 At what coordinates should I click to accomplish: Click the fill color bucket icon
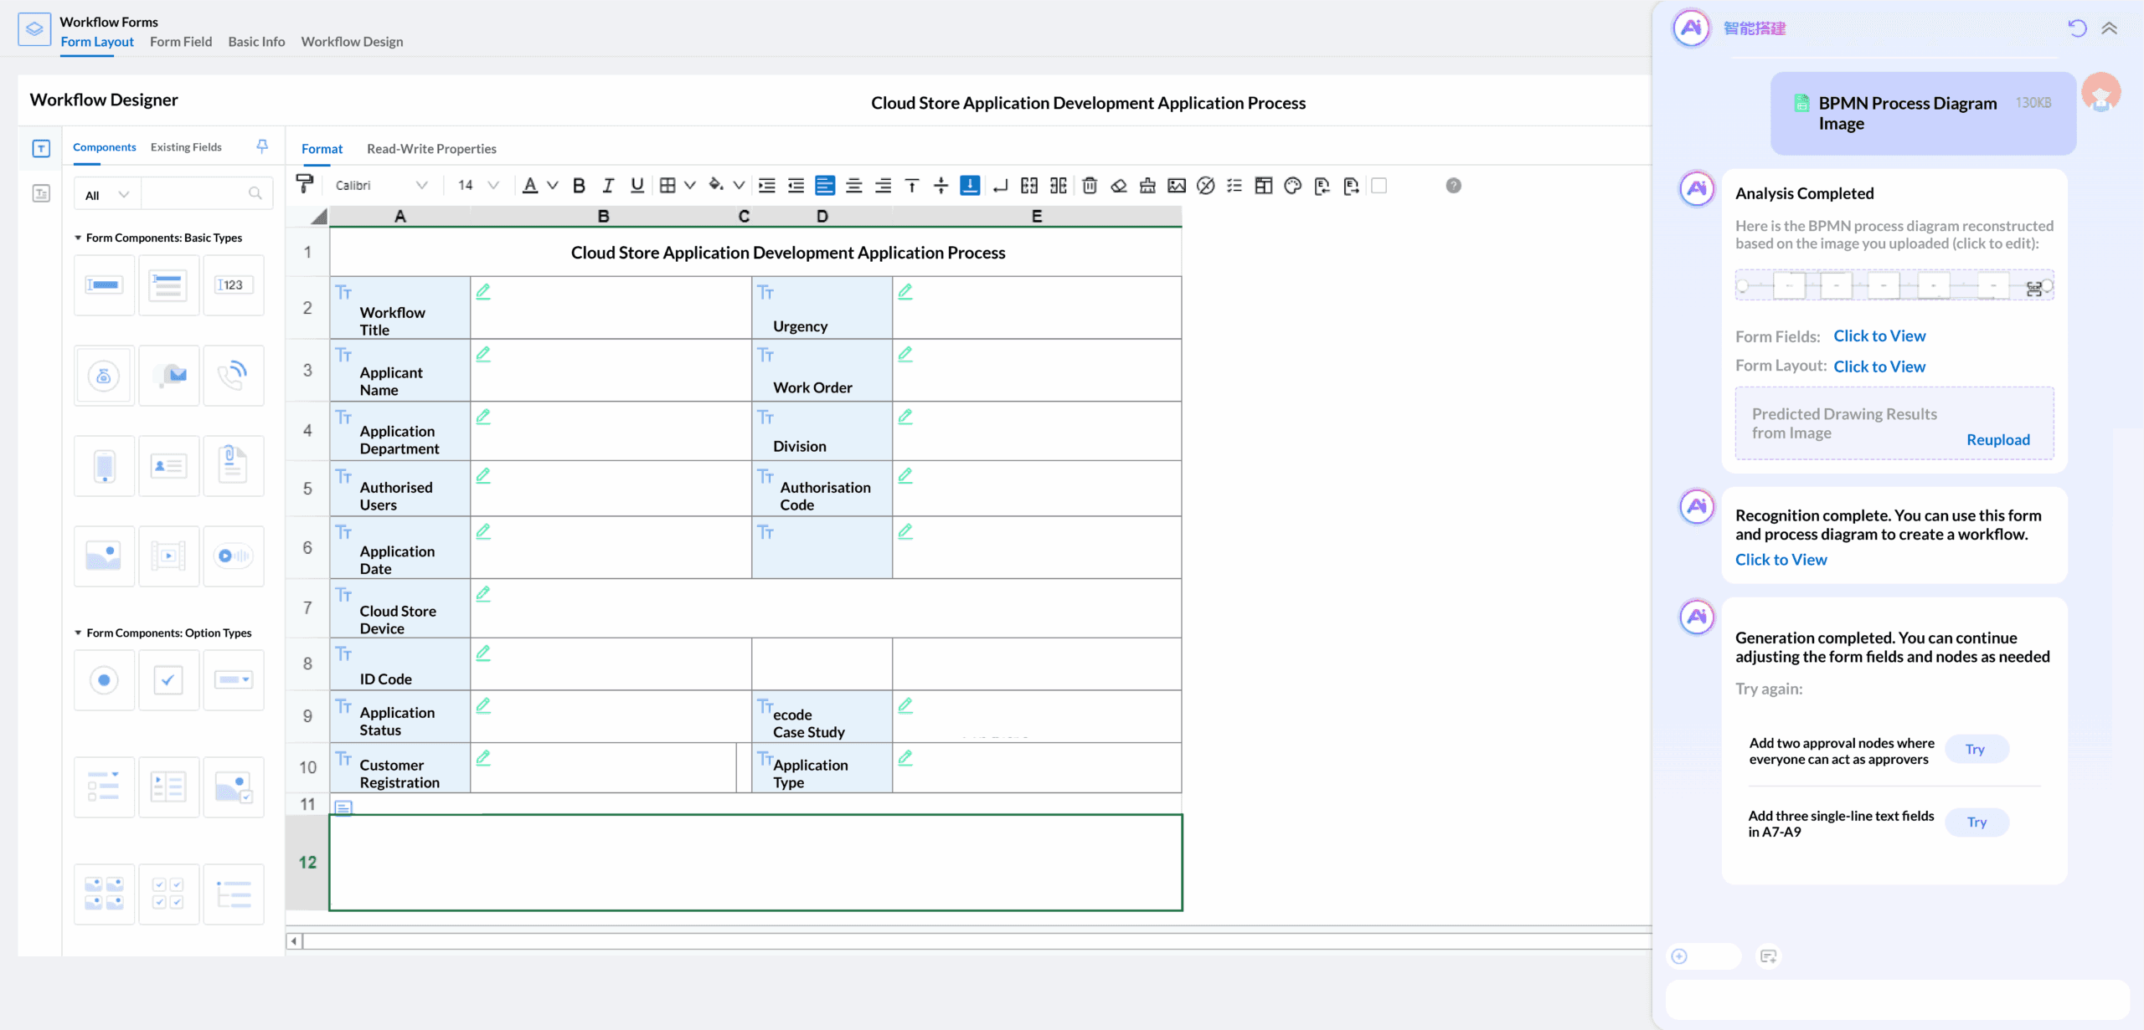(x=715, y=185)
